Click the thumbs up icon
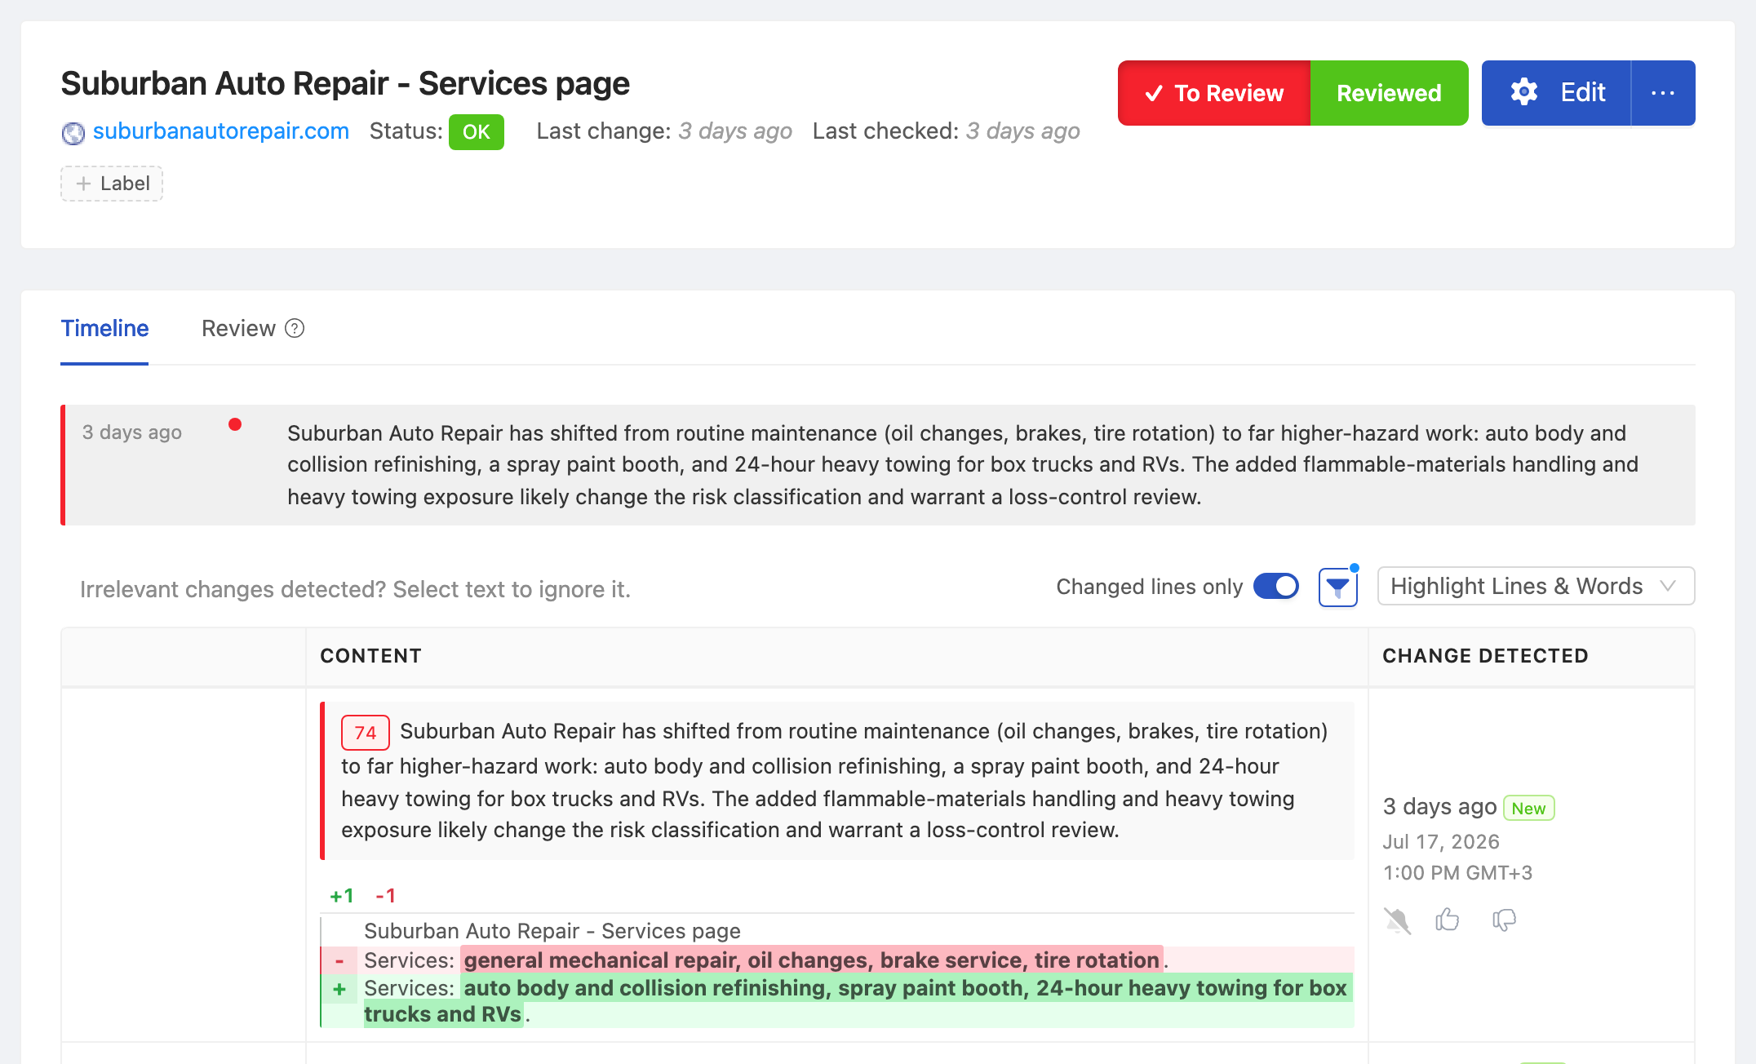The image size is (1756, 1064). [1448, 920]
